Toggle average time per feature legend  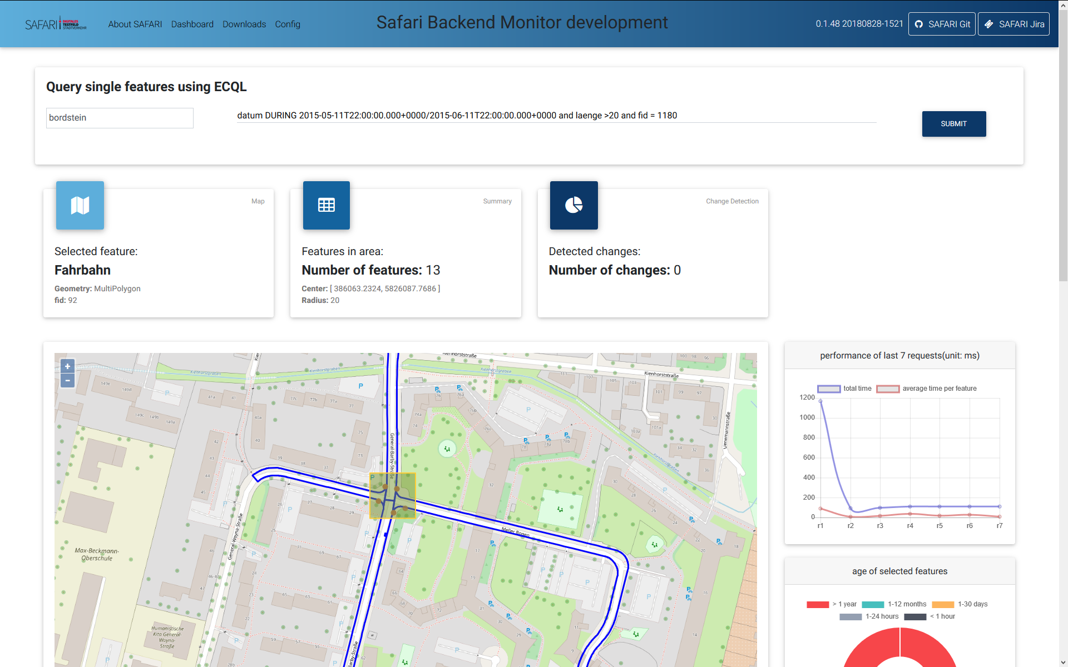click(x=927, y=389)
